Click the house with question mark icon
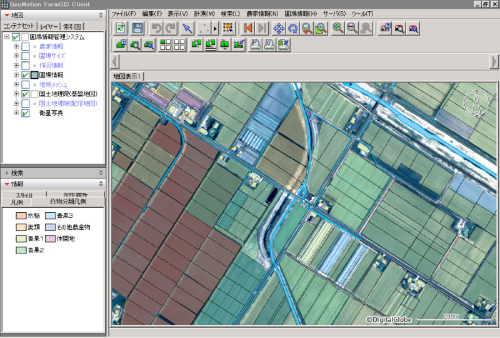 click(385, 28)
